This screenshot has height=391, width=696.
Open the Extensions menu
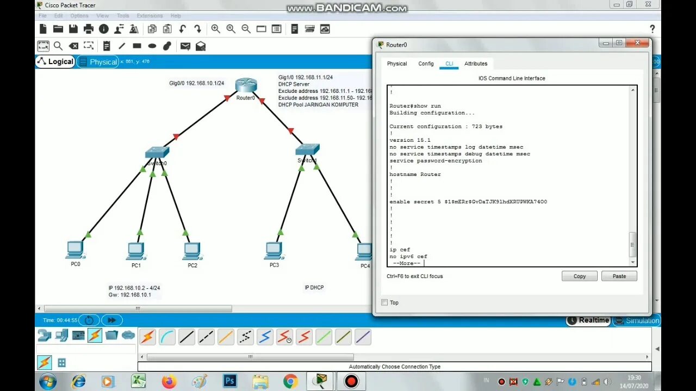[x=150, y=16]
